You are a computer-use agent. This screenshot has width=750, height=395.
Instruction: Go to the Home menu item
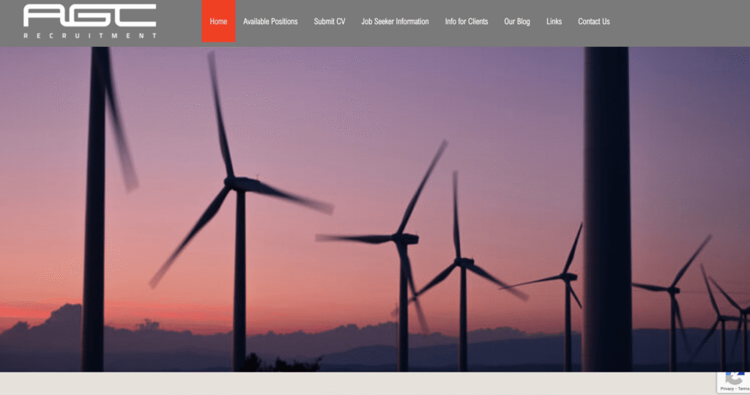click(218, 21)
